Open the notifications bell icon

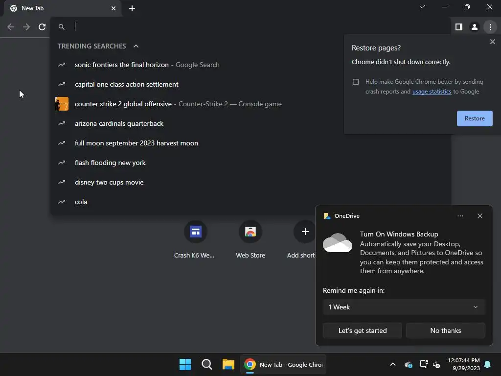coord(488,364)
